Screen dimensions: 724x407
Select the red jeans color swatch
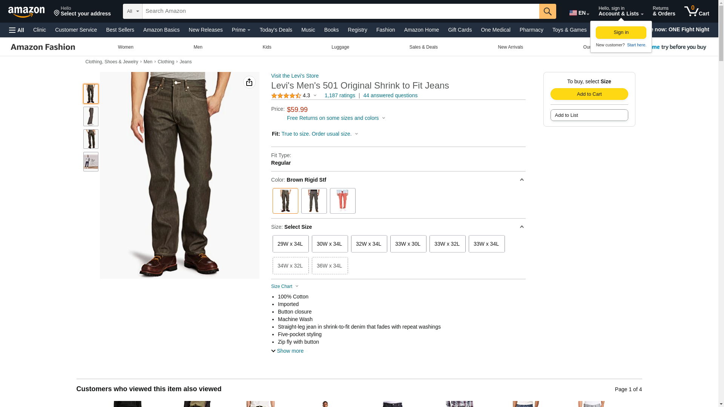coord(342,201)
